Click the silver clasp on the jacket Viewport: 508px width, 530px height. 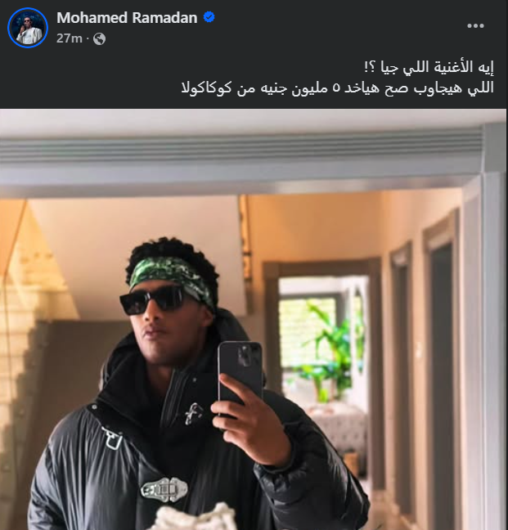[x=164, y=489]
